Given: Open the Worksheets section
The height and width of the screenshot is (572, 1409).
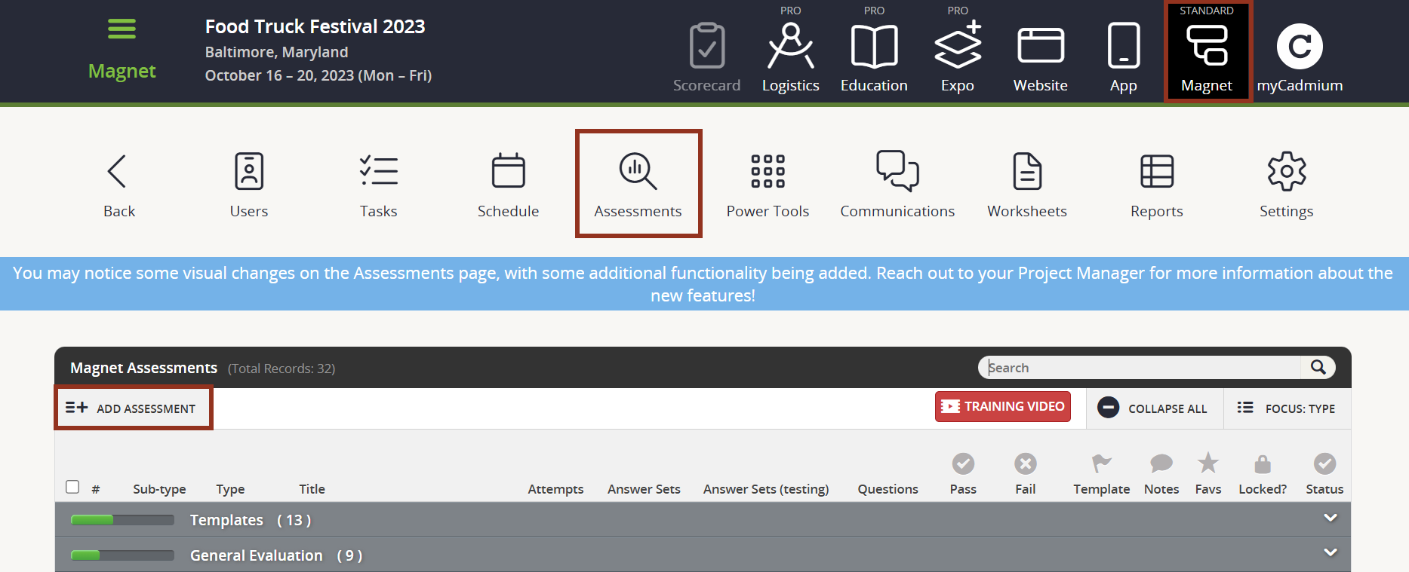Looking at the screenshot, I should [1027, 185].
